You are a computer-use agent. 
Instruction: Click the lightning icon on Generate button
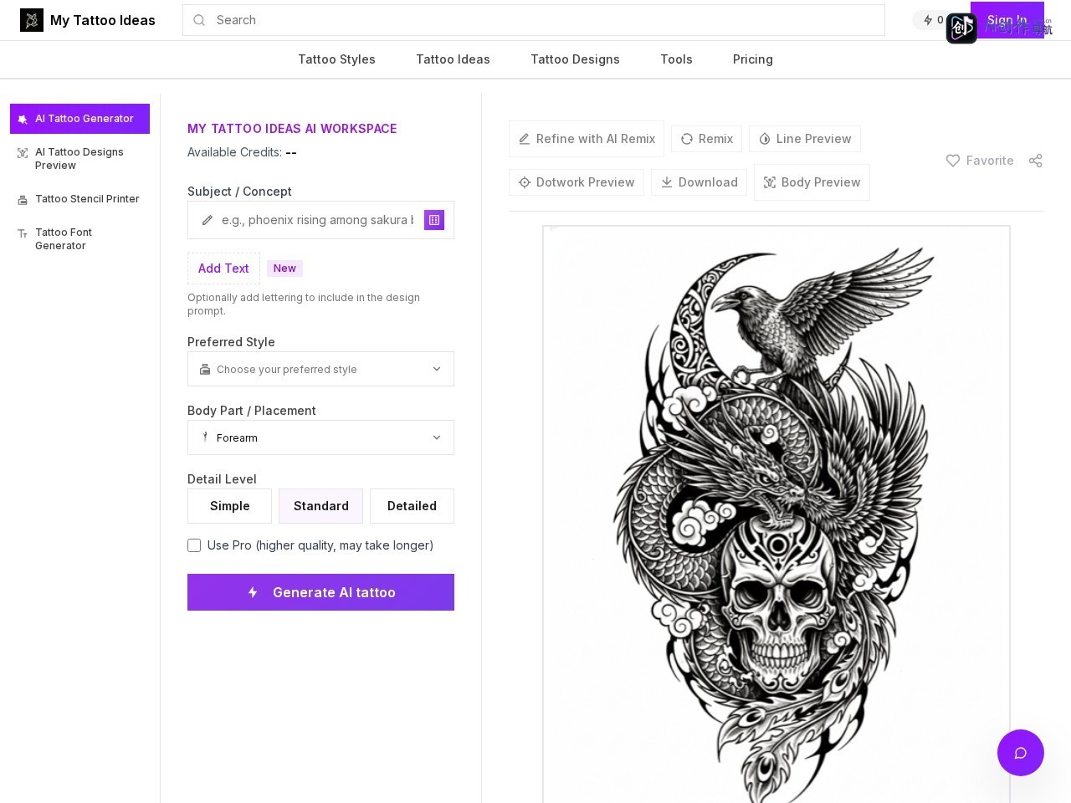point(253,592)
